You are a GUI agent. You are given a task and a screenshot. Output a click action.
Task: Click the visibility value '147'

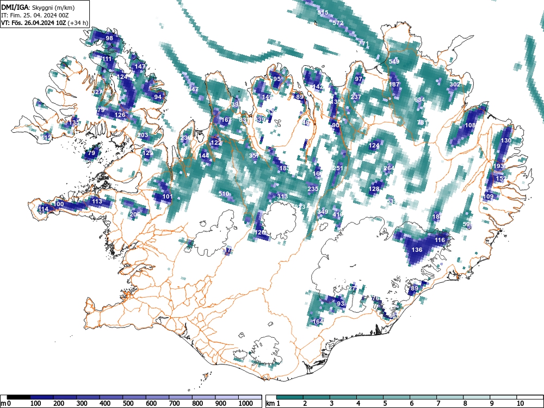(140, 66)
